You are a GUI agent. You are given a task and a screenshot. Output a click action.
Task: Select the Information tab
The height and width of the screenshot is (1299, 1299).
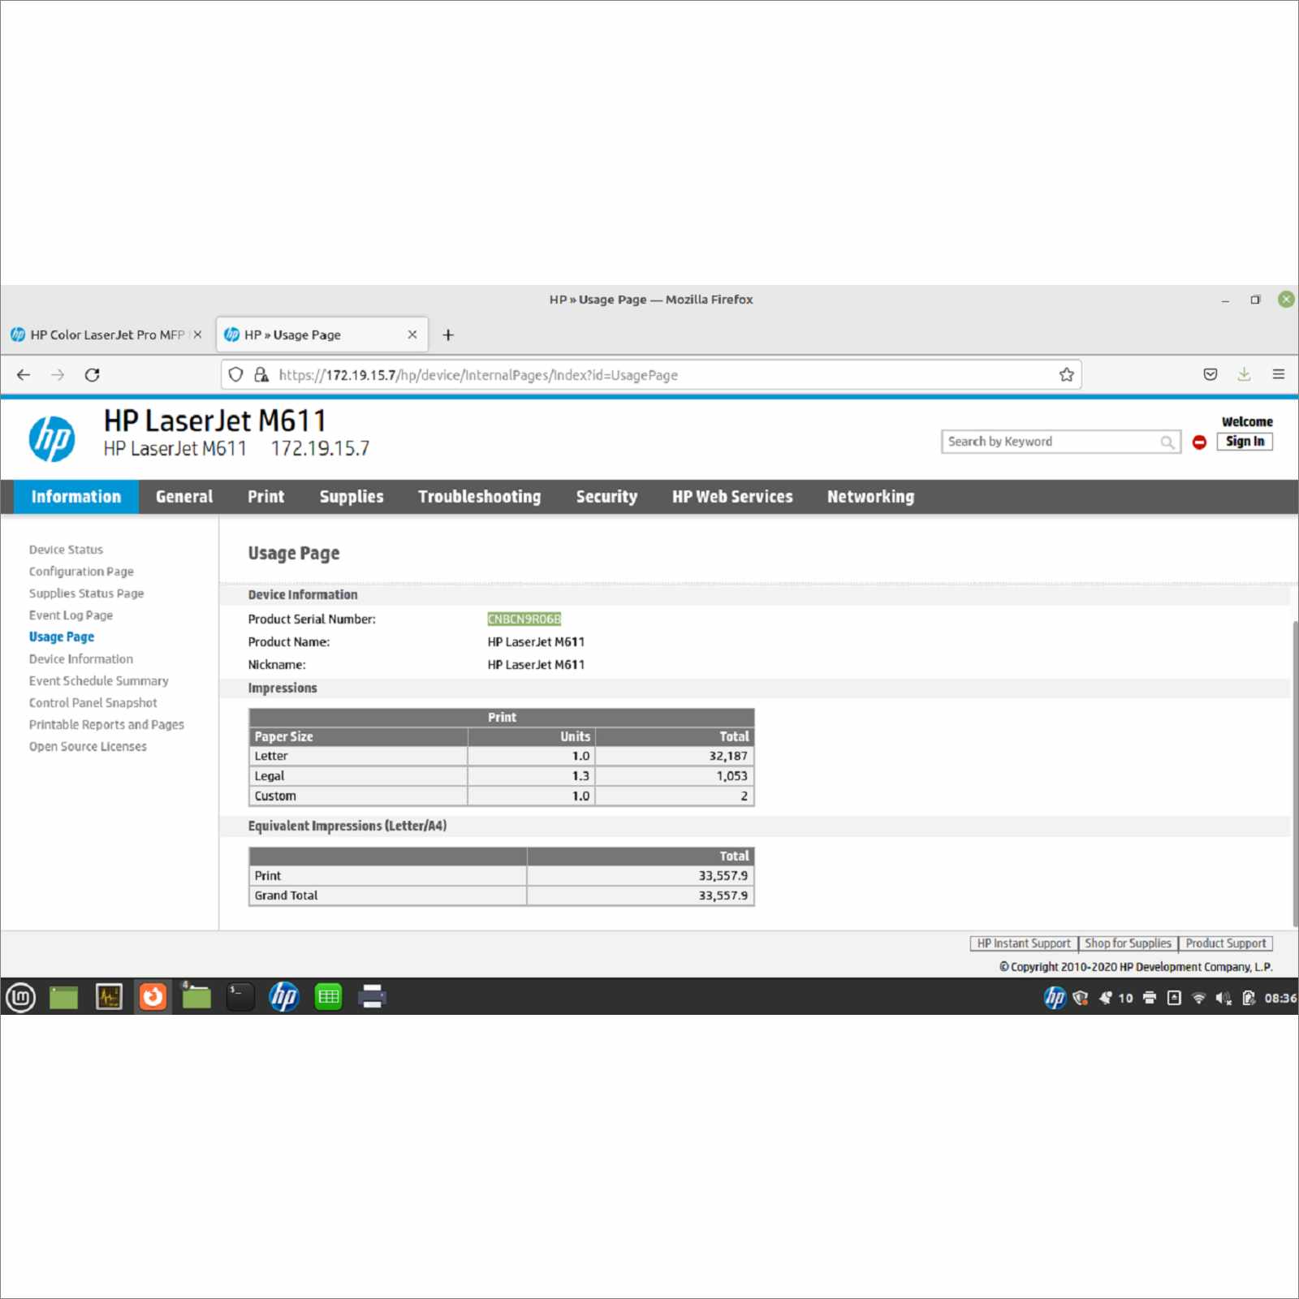tap(76, 497)
